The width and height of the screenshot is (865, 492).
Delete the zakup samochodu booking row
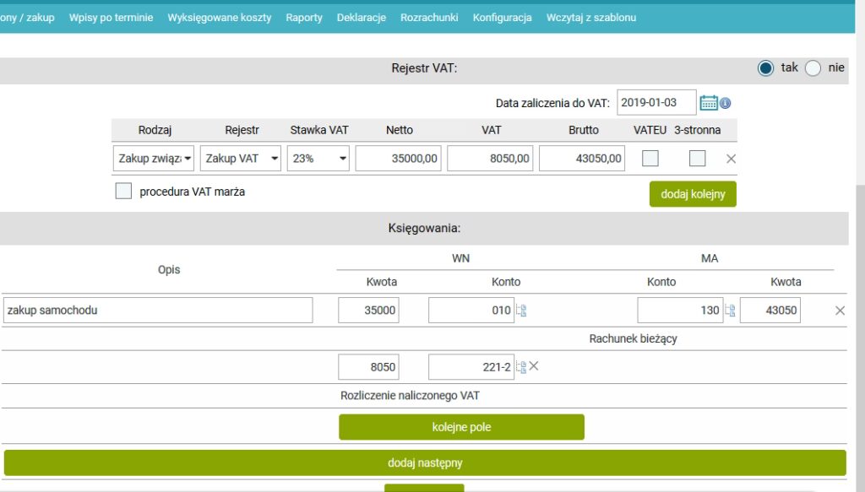[x=840, y=311]
